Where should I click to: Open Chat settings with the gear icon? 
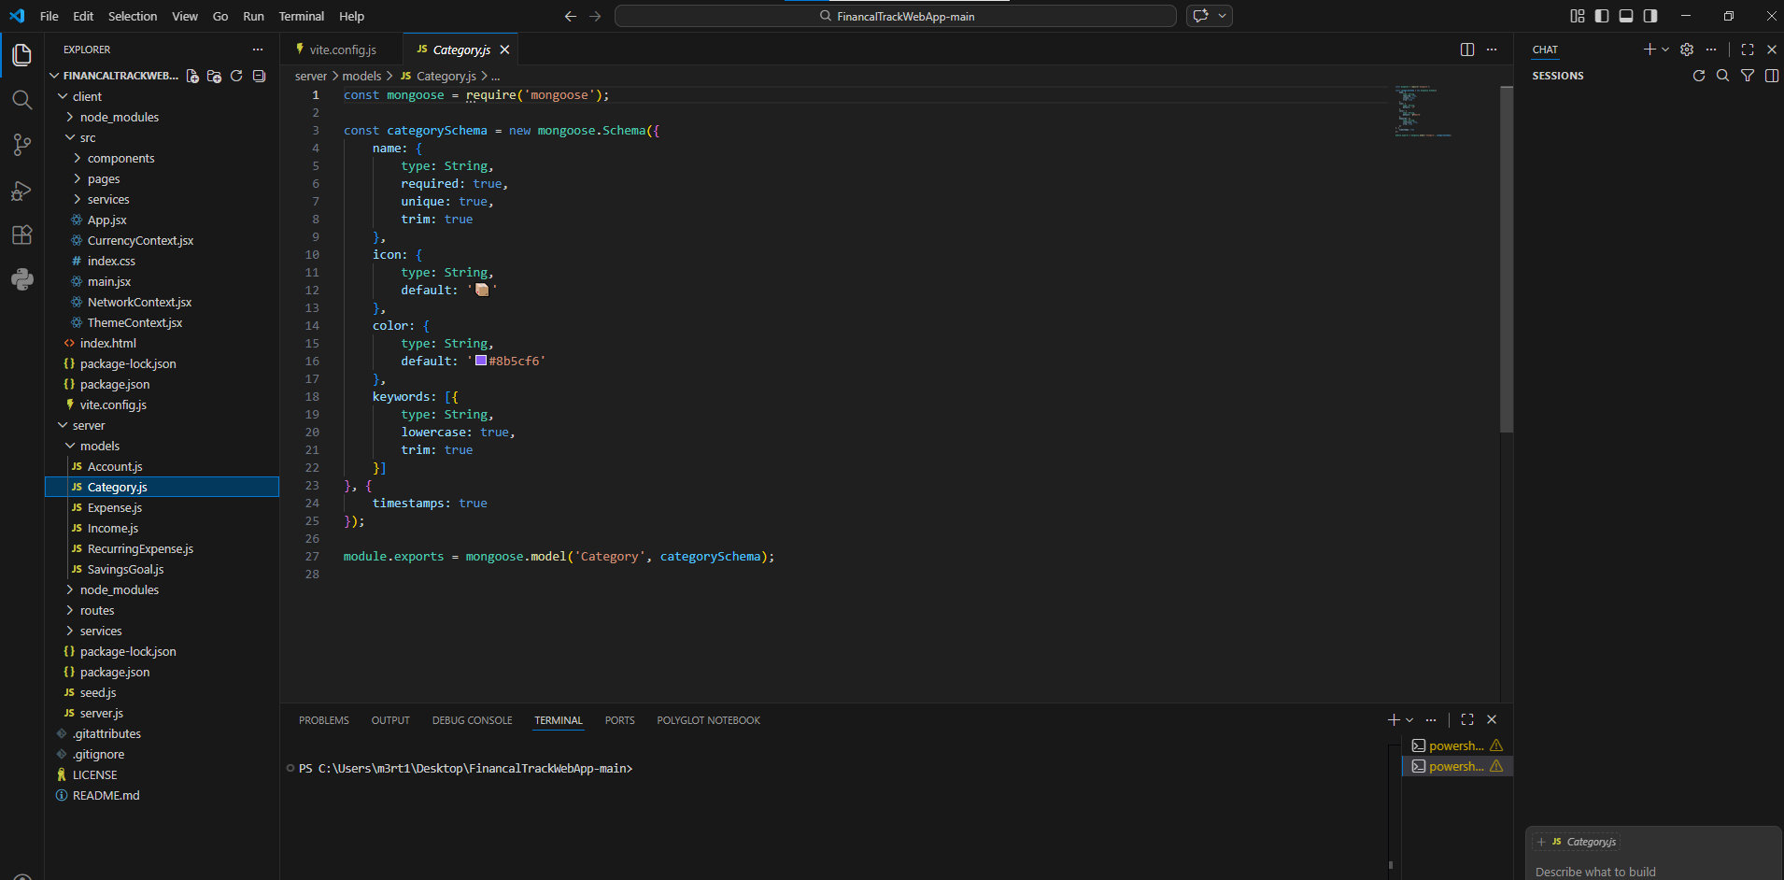tap(1687, 50)
